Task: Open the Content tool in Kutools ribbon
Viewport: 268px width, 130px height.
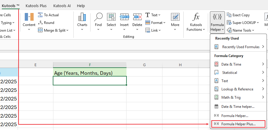Action: click(29, 22)
